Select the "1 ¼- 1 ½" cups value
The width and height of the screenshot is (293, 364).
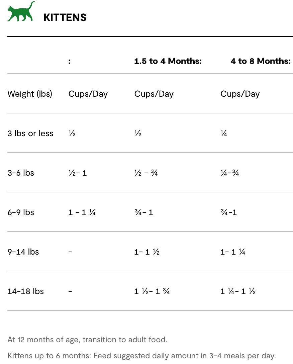(x=238, y=291)
